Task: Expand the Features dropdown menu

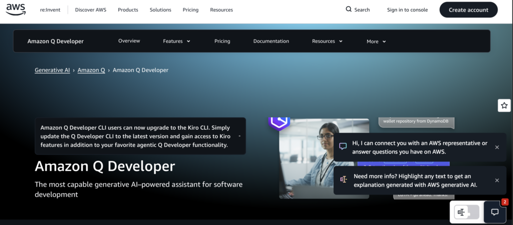Action: coord(176,41)
